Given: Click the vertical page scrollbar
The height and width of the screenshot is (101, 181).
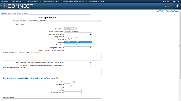Looking at the screenshot, I should pos(180,45).
